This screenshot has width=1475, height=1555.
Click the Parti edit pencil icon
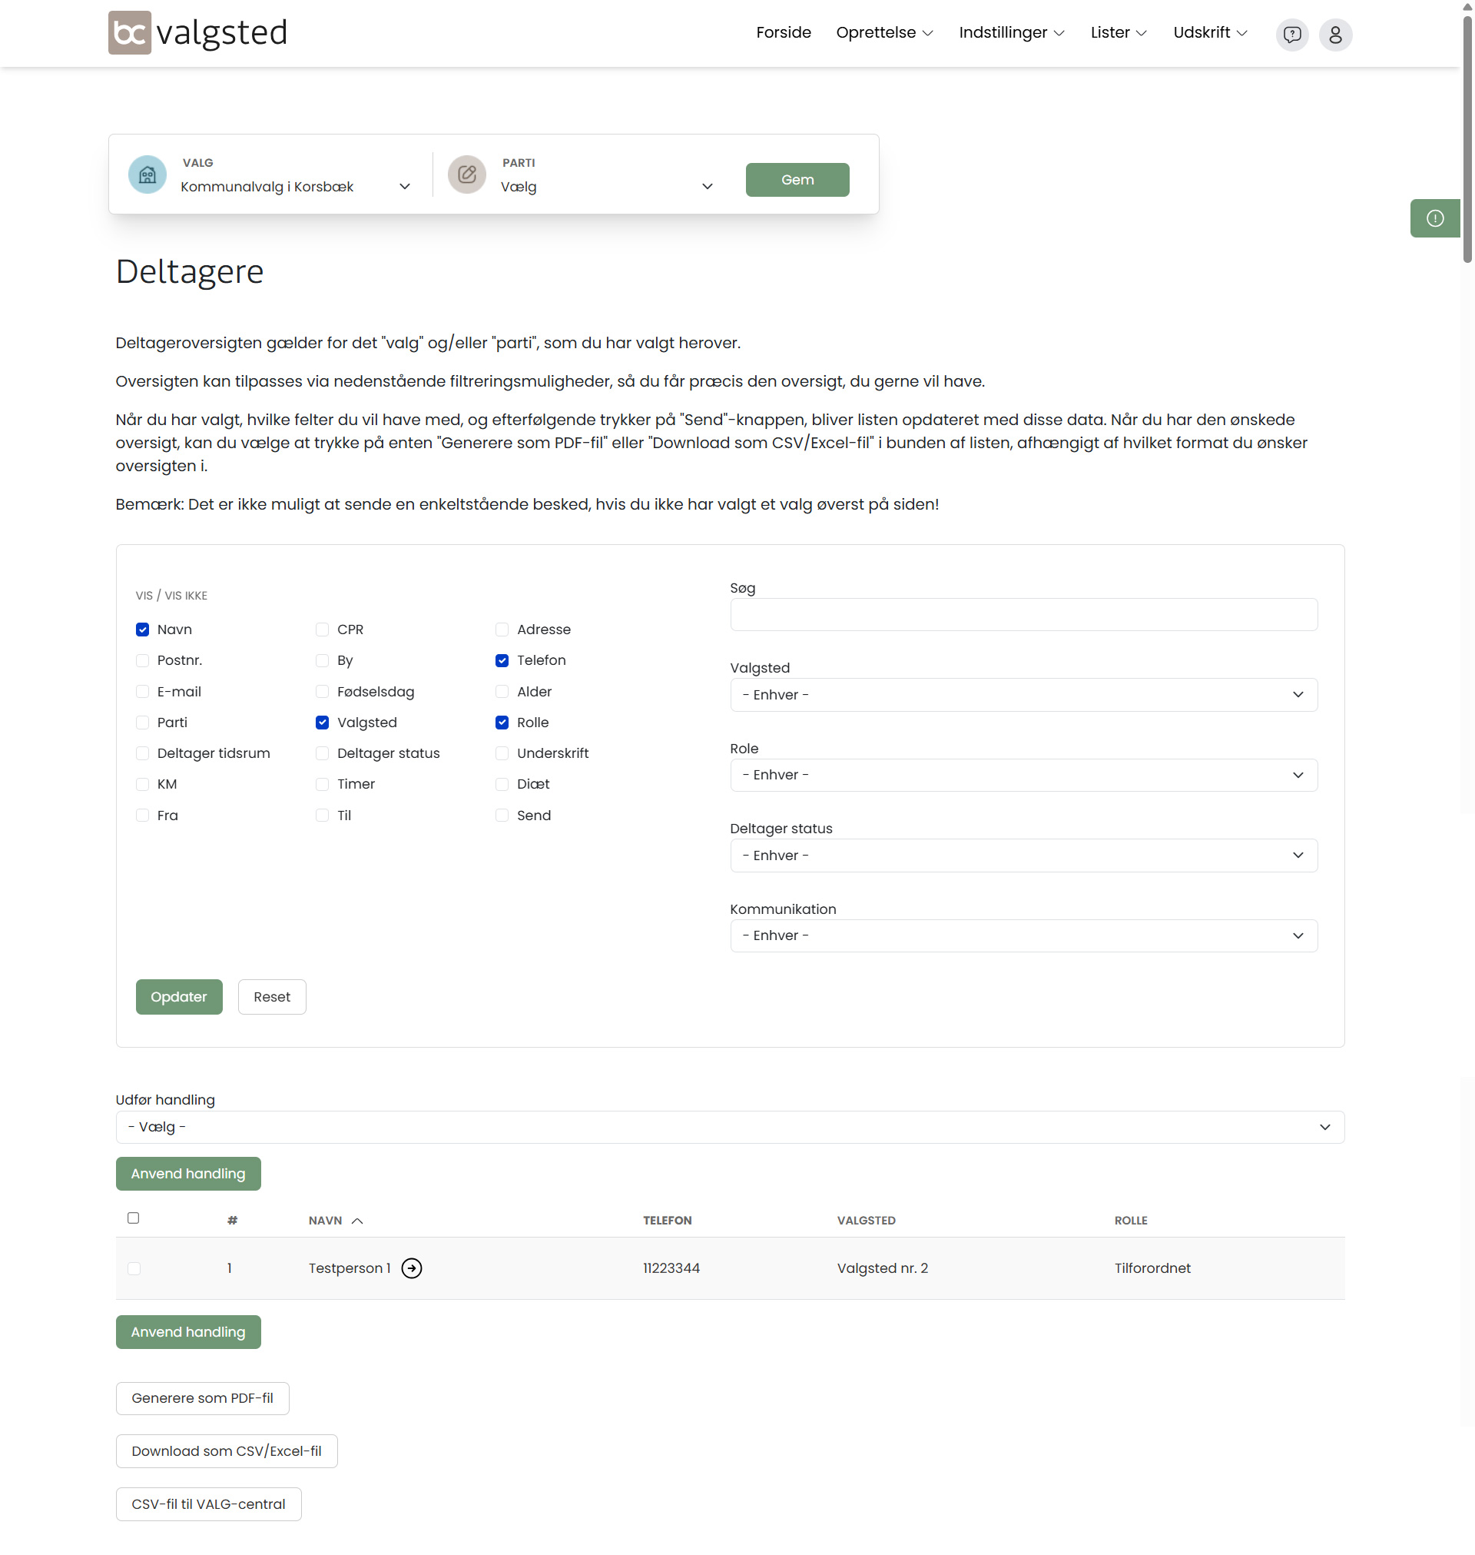466,174
